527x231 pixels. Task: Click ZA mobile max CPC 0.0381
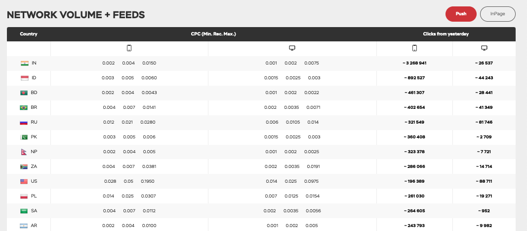coord(149,166)
